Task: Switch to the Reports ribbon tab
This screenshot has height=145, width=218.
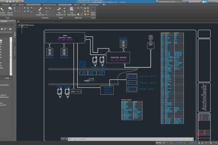Action: (21, 5)
